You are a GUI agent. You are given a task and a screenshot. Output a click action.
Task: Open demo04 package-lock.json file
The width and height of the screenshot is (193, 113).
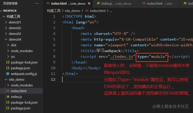24,62
